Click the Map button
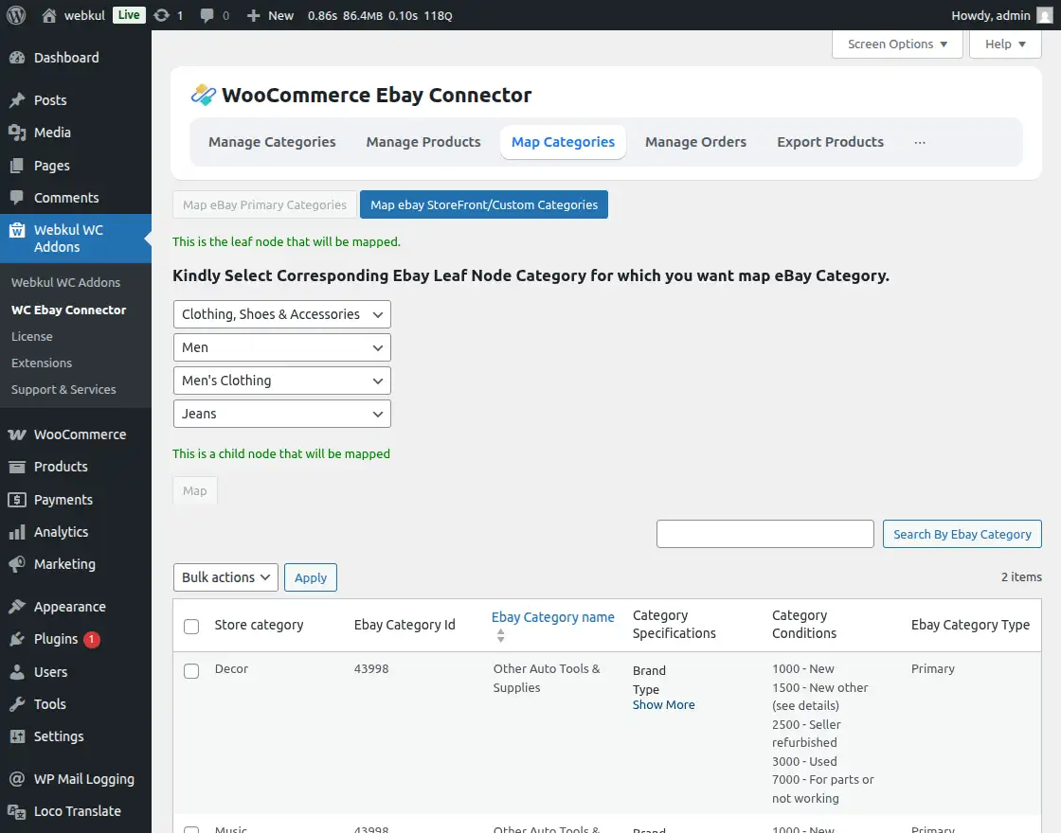This screenshot has height=833, width=1061. [x=195, y=491]
